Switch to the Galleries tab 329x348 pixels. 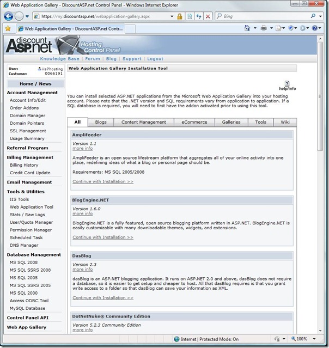tap(231, 123)
